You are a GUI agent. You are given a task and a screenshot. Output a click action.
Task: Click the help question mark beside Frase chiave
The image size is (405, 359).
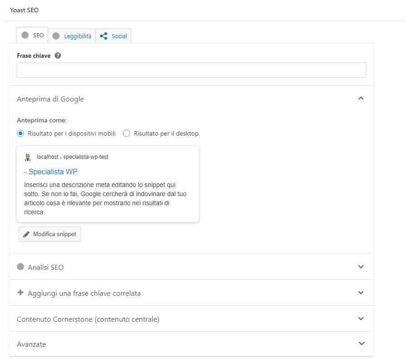click(58, 56)
